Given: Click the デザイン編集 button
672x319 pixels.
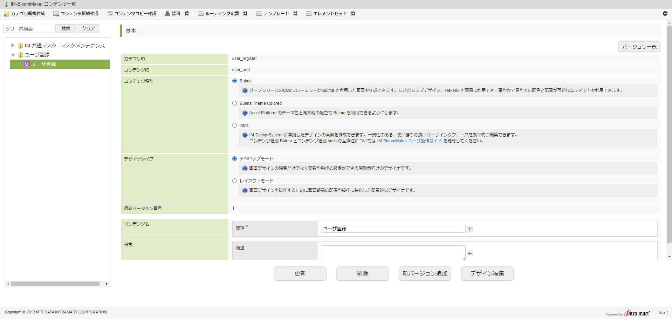Looking at the screenshot, I should [x=487, y=273].
